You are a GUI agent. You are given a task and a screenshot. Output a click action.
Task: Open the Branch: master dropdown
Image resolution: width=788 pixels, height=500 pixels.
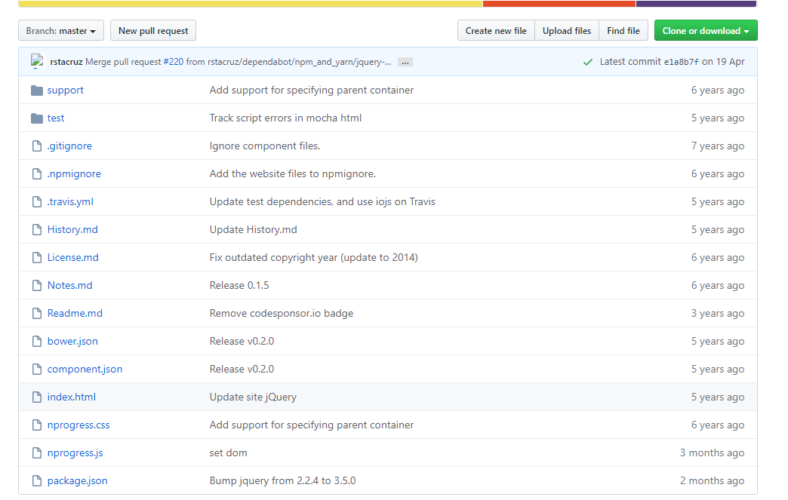pos(61,31)
